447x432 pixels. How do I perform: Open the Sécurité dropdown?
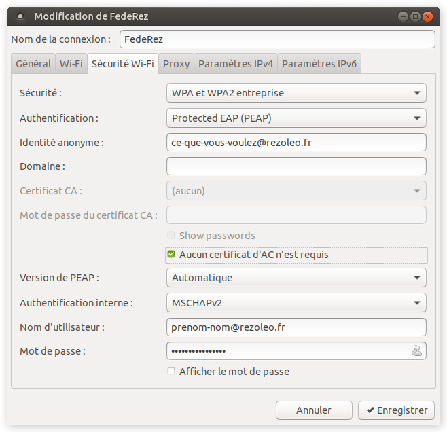296,92
